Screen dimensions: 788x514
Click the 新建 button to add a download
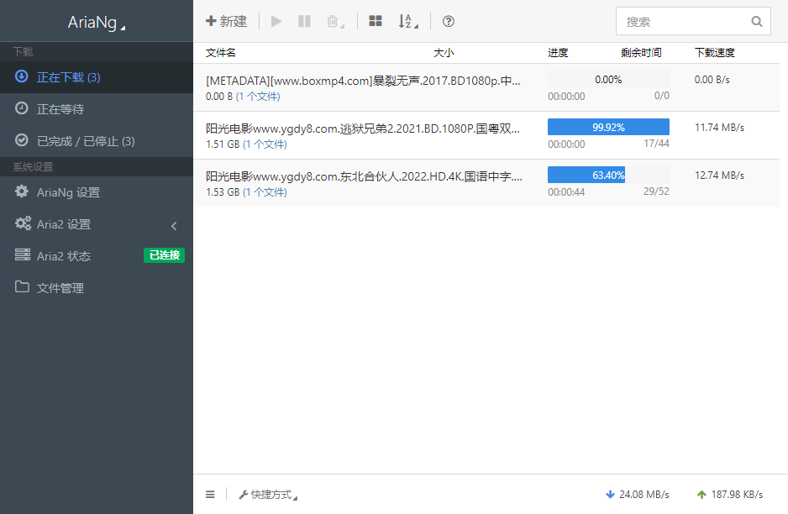pos(226,21)
